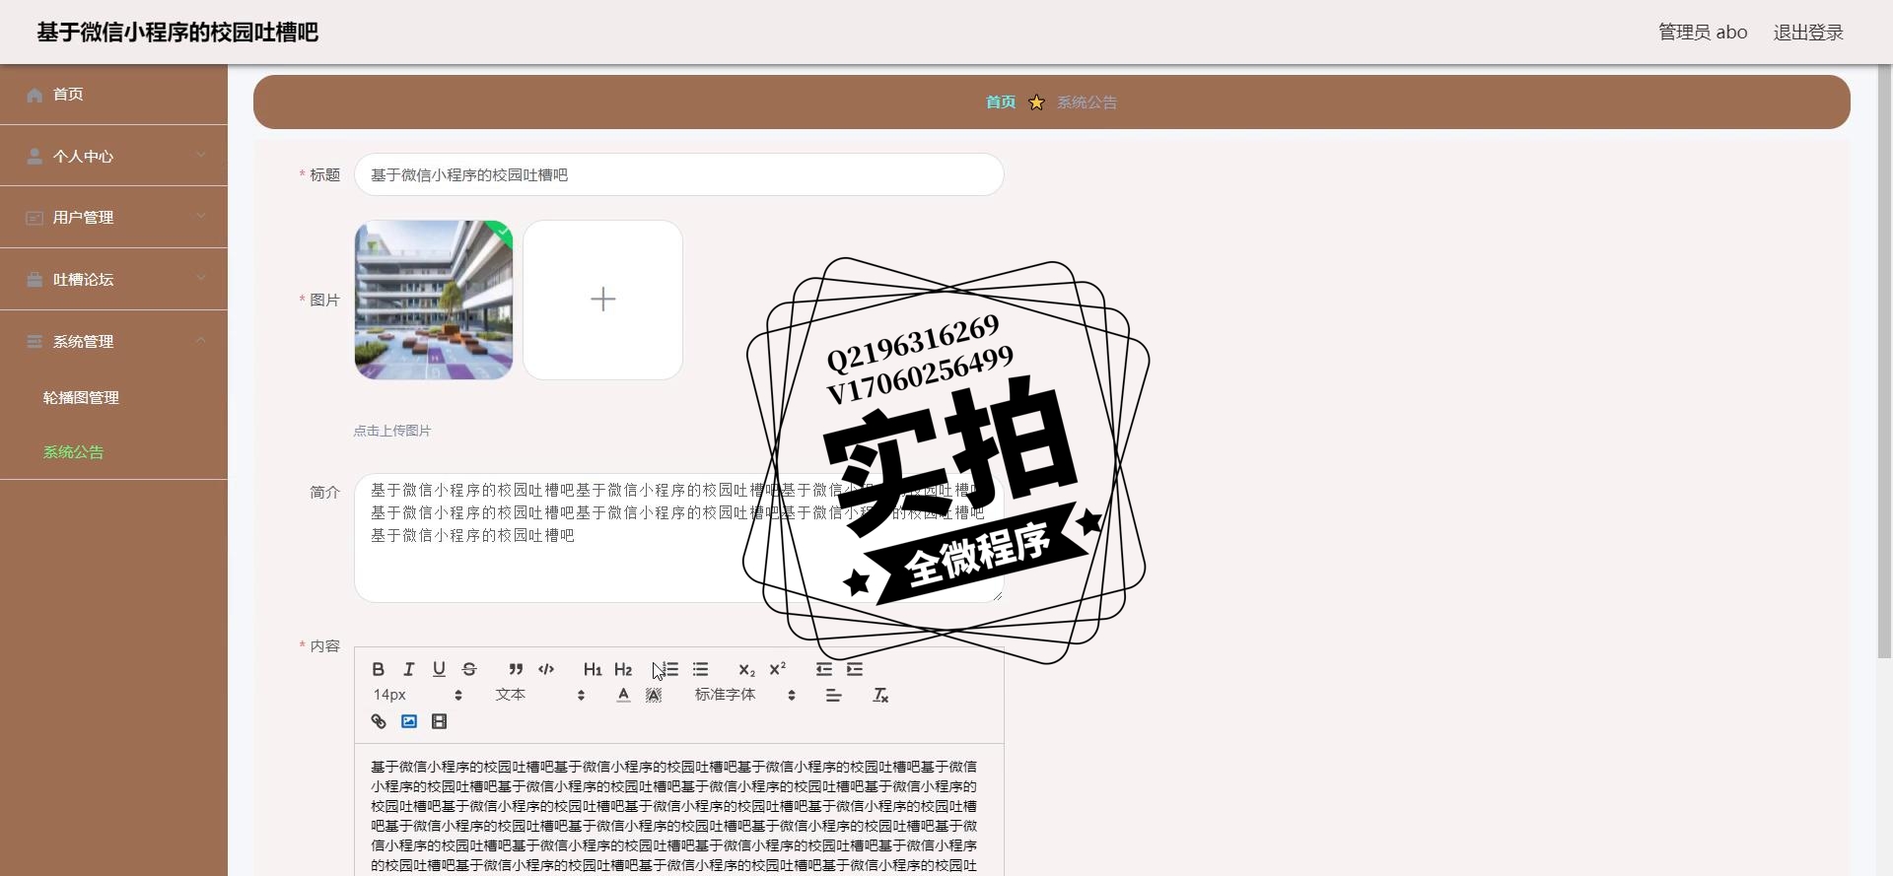This screenshot has width=1893, height=876.
Task: Apply Heading 2 style
Action: 623,669
